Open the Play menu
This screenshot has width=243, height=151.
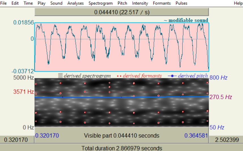click(x=42, y=3)
